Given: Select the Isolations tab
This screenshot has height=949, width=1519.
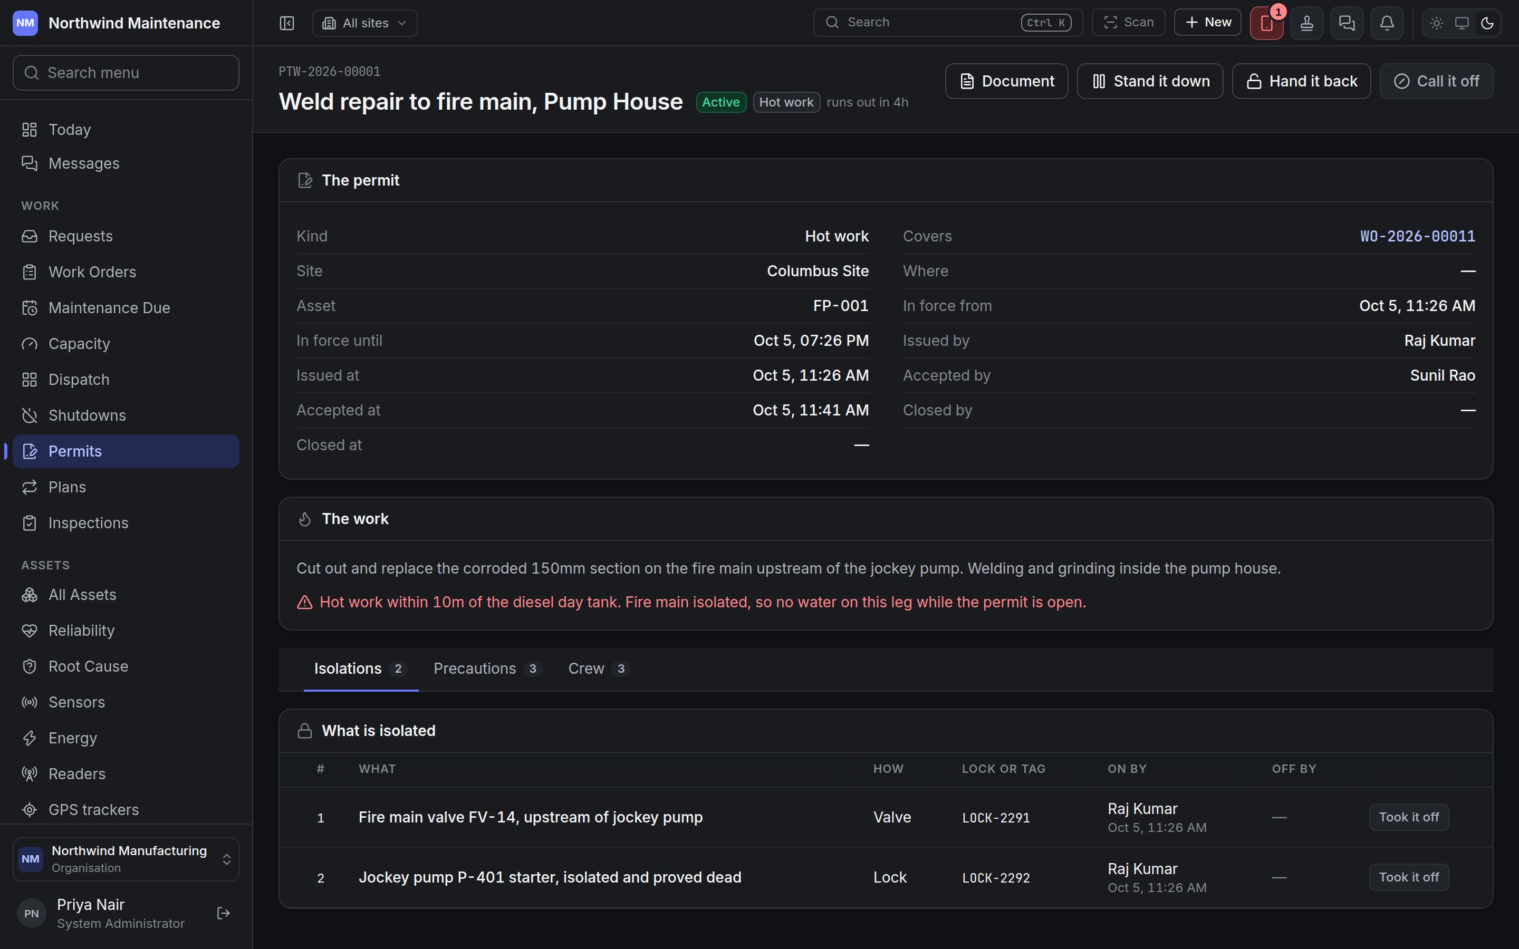Looking at the screenshot, I should click(x=361, y=669).
